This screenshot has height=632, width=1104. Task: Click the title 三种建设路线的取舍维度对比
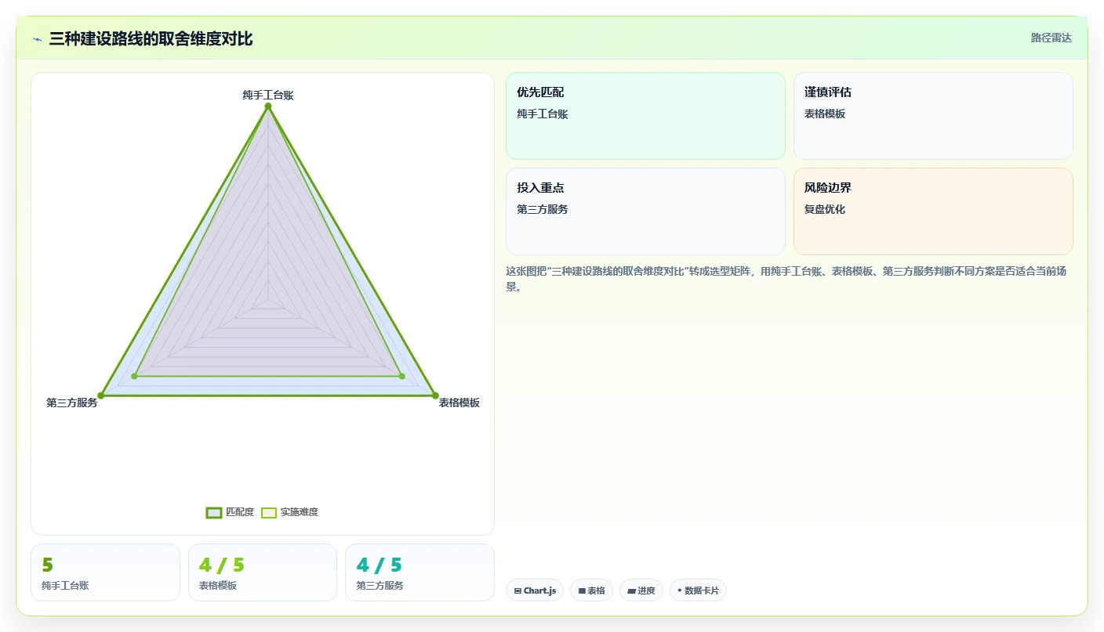click(x=151, y=39)
